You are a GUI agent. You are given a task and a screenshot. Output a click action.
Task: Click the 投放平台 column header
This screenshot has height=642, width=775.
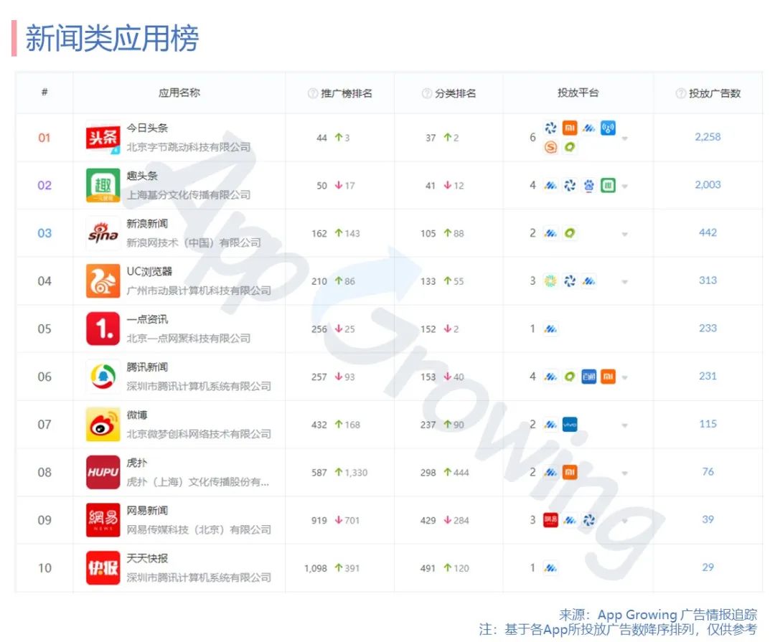(x=578, y=93)
